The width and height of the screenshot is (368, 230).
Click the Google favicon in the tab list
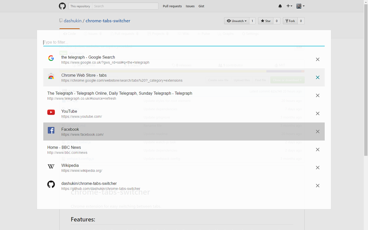point(51,58)
